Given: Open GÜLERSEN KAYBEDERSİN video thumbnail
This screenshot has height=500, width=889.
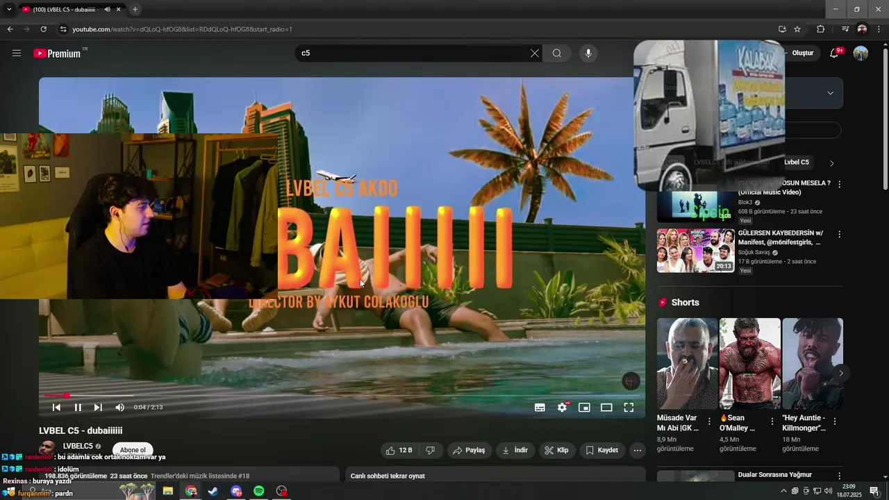Looking at the screenshot, I should click(696, 251).
